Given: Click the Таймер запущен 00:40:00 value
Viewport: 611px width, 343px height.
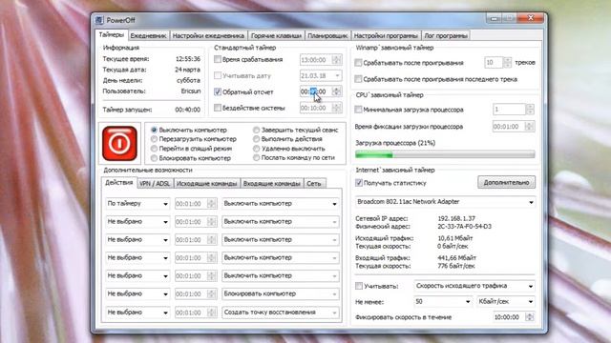Looking at the screenshot, I should (x=187, y=111).
